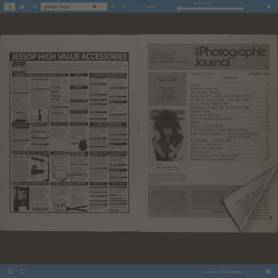Click 'JESSOP CAMERA STRAPS' heading
The width and height of the screenshot is (278, 278).
tap(69, 184)
